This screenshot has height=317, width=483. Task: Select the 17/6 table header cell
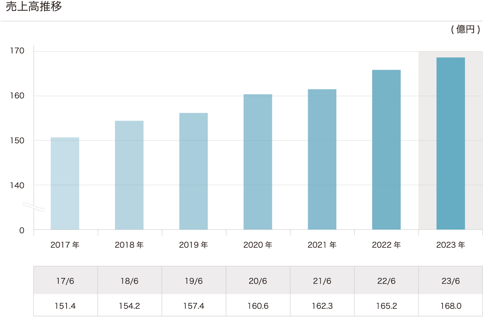[65, 281]
